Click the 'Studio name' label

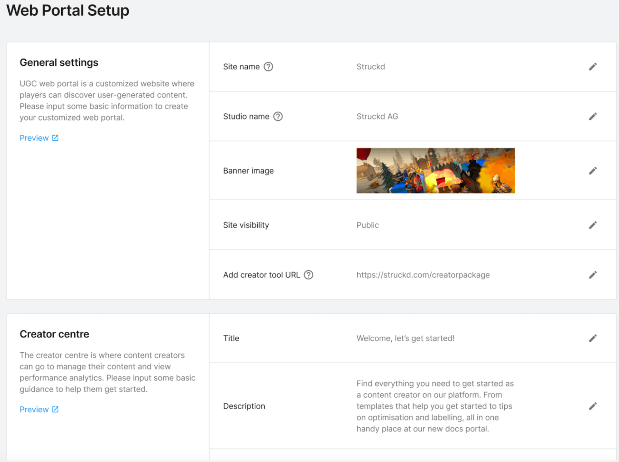pos(246,116)
